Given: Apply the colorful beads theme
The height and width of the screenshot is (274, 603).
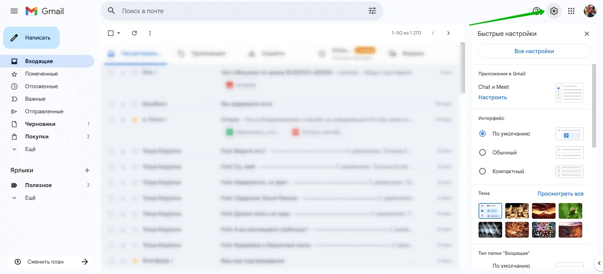Looking at the screenshot, I should [544, 230].
